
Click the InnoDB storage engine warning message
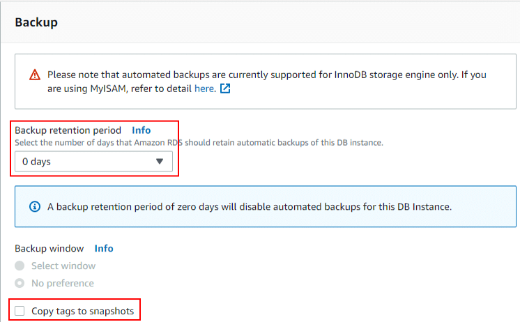(267, 82)
